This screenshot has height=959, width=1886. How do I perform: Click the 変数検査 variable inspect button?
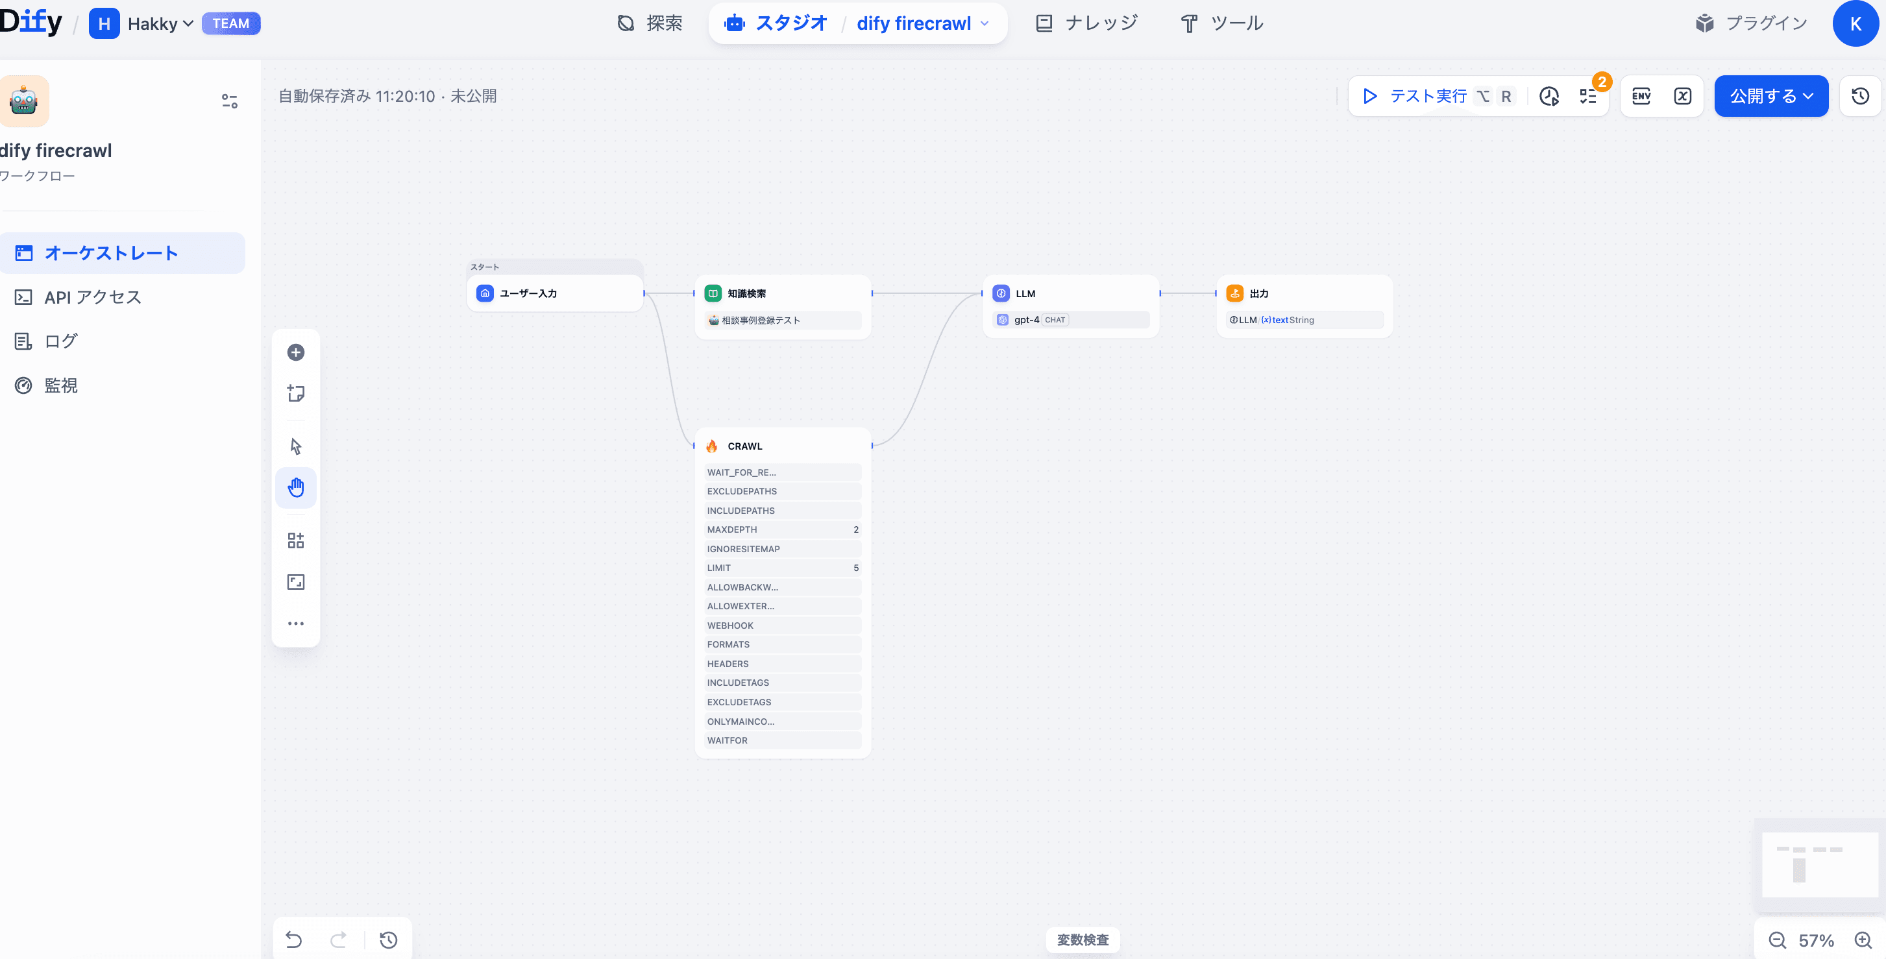pos(1082,940)
